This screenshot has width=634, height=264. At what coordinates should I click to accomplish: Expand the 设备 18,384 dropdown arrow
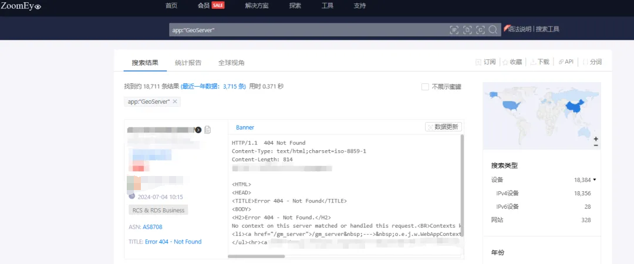[594, 180]
